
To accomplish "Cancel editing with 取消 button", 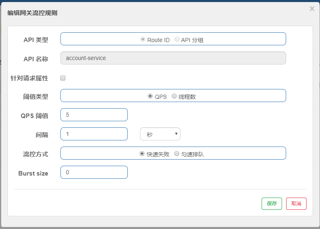I will click(x=296, y=203).
